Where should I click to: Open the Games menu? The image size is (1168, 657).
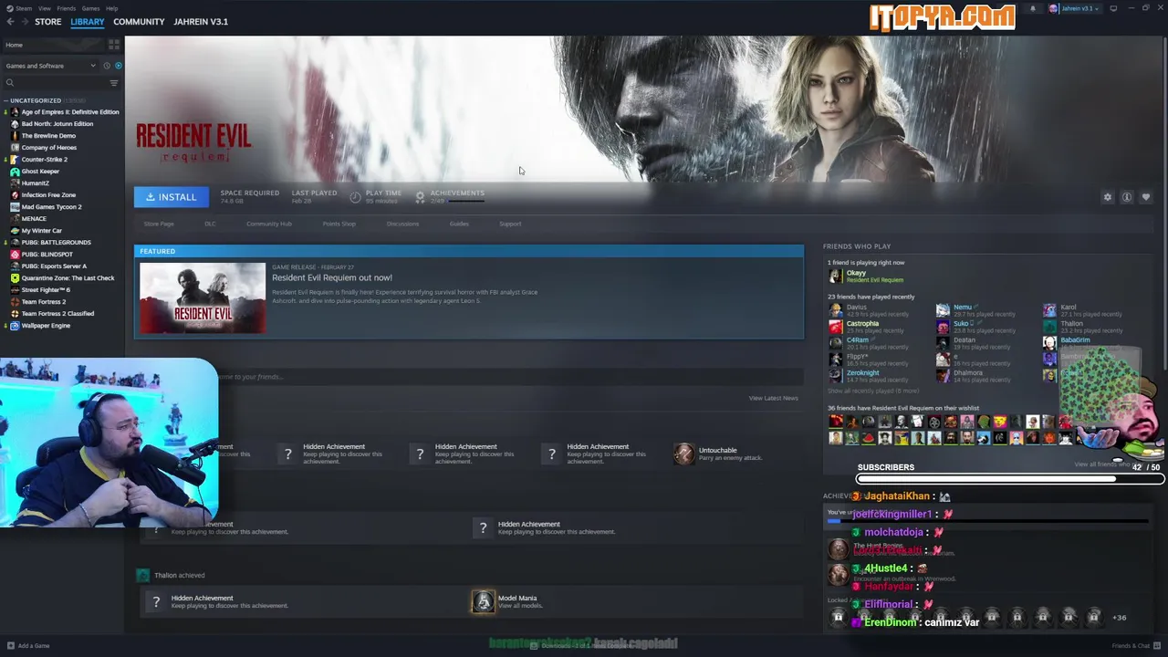pos(90,8)
